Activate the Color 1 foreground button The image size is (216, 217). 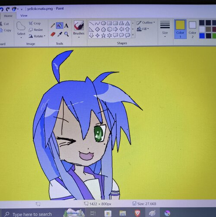point(180,29)
